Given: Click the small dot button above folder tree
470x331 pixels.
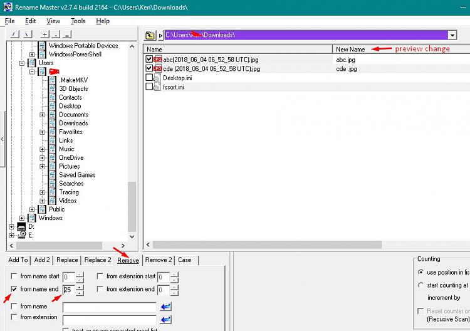Looking at the screenshot, I should [56, 34].
